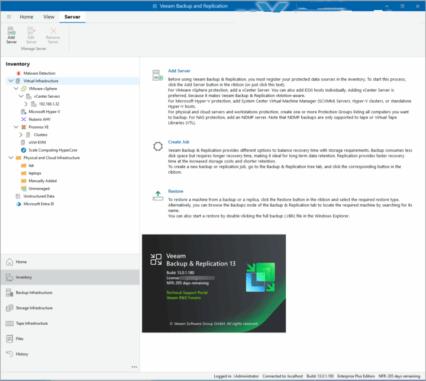
Task: Select the lab protection group
Action: (31, 165)
